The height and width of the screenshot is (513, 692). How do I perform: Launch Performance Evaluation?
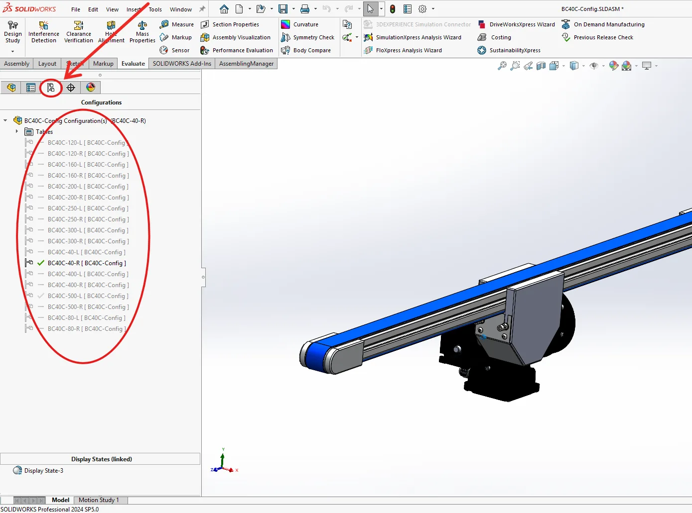point(237,50)
